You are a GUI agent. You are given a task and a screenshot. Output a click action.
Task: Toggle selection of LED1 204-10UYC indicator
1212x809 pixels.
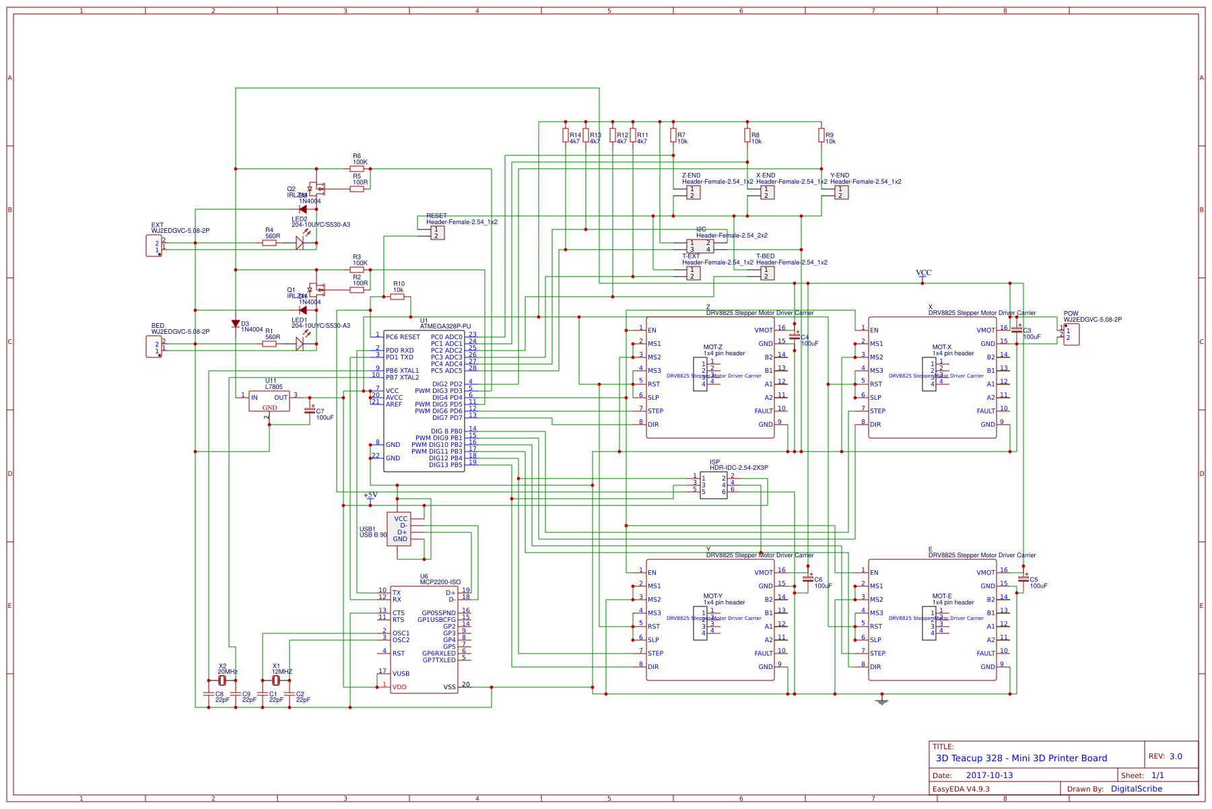point(298,343)
